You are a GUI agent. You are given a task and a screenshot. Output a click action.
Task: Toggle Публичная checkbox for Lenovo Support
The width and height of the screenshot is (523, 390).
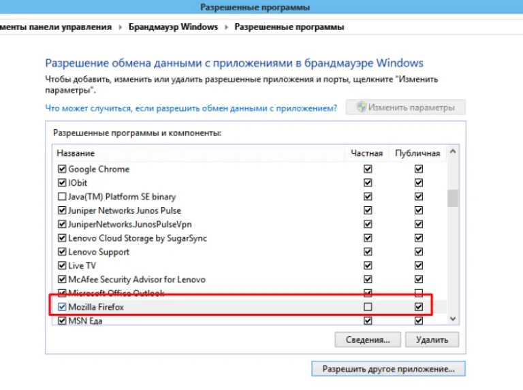pyautogui.click(x=419, y=252)
